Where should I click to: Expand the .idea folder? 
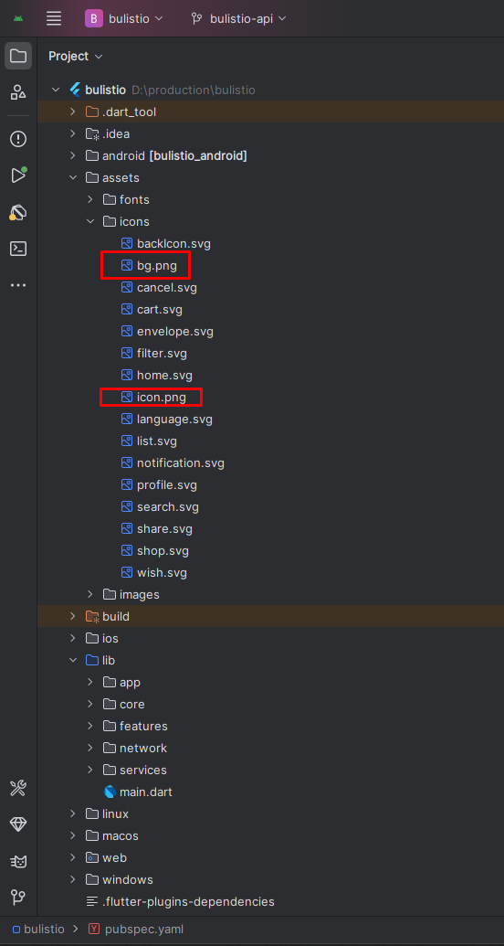(73, 134)
